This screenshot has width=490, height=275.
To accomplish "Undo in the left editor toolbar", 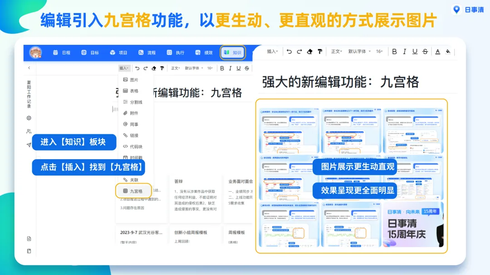I will click(x=137, y=68).
